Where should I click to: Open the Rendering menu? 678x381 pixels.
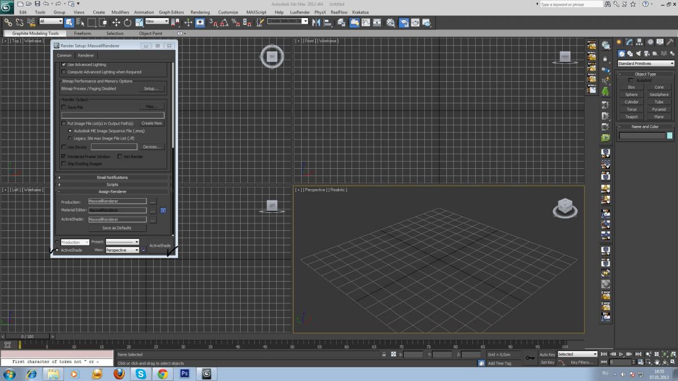[x=200, y=12]
